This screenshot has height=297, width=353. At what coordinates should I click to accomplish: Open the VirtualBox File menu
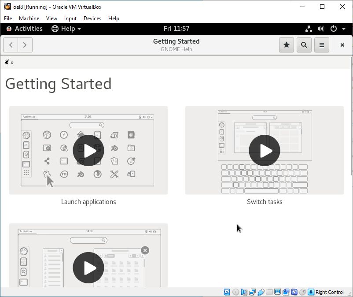tap(8, 19)
